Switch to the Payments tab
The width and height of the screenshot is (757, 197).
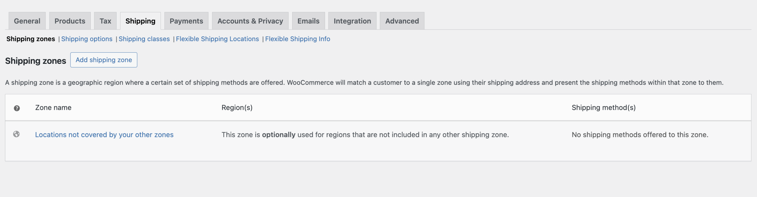pyautogui.click(x=186, y=21)
